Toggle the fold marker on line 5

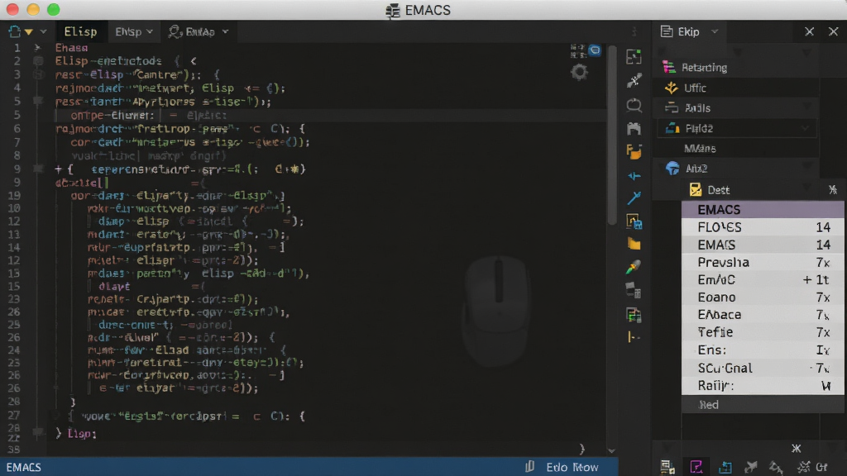coord(38,101)
